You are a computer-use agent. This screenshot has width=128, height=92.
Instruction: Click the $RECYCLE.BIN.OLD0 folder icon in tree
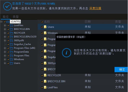[x=11, y=37]
